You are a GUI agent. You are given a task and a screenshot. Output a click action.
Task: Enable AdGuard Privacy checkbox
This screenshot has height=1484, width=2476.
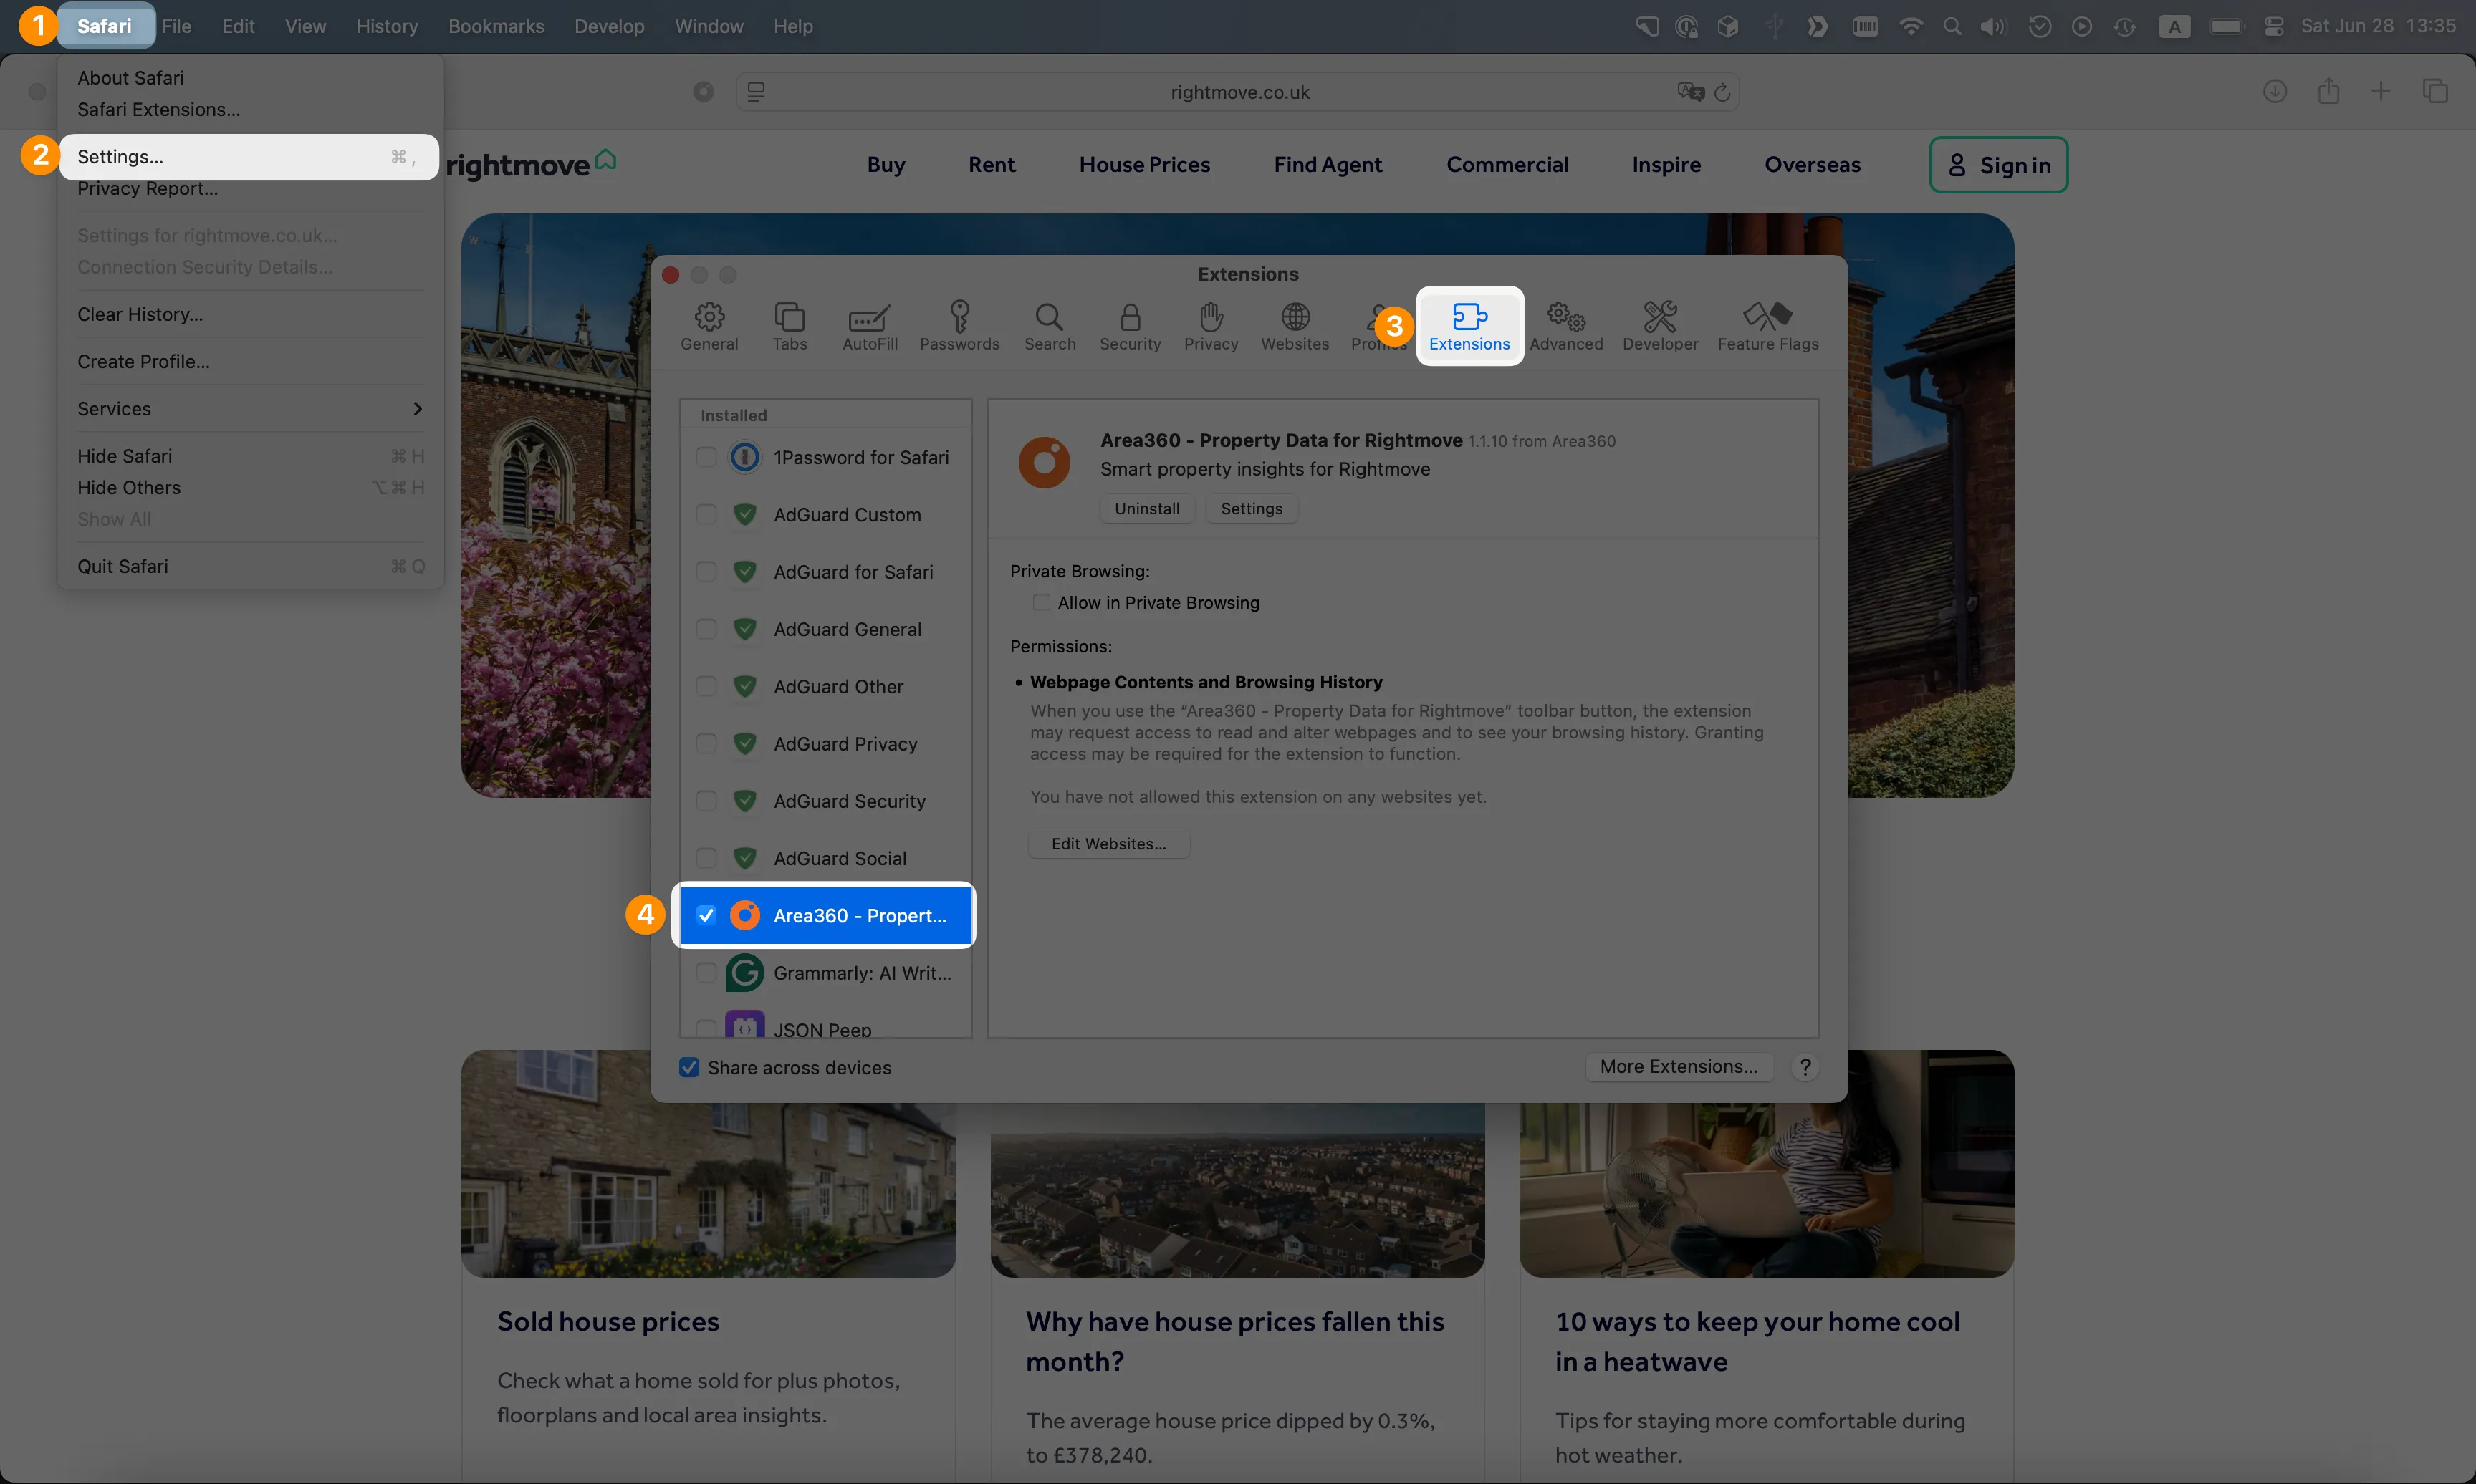click(706, 743)
